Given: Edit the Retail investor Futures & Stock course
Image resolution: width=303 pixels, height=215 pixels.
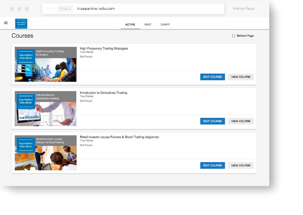Looking at the screenshot, I should 212,165.
